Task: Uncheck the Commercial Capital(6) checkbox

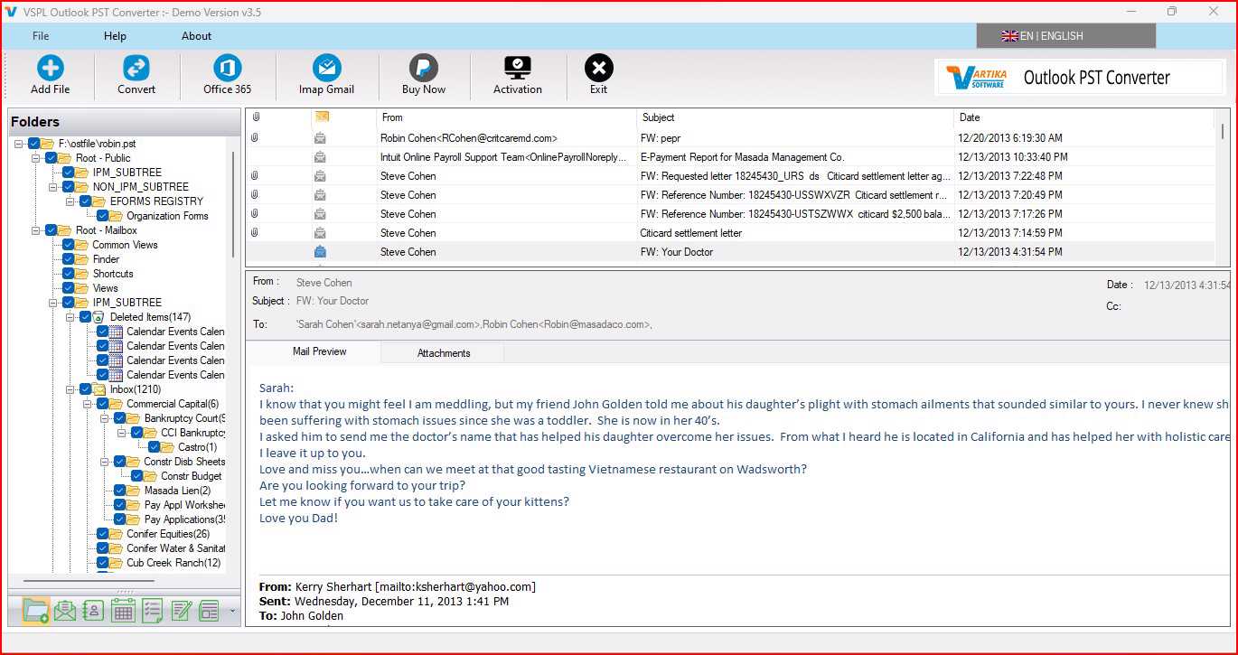Action: pos(102,404)
